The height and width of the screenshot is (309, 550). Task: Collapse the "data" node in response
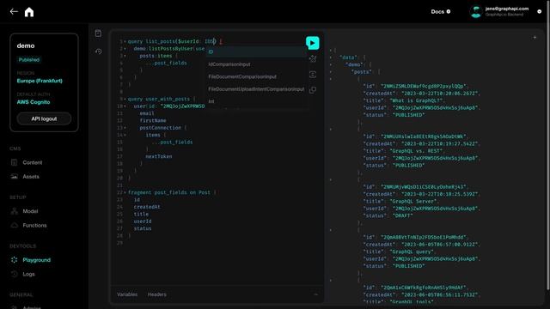coord(330,58)
